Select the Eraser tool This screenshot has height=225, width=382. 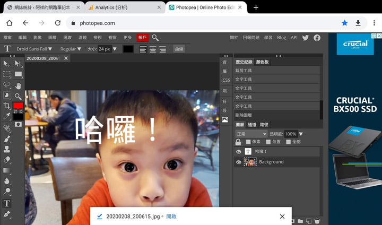tap(6, 160)
